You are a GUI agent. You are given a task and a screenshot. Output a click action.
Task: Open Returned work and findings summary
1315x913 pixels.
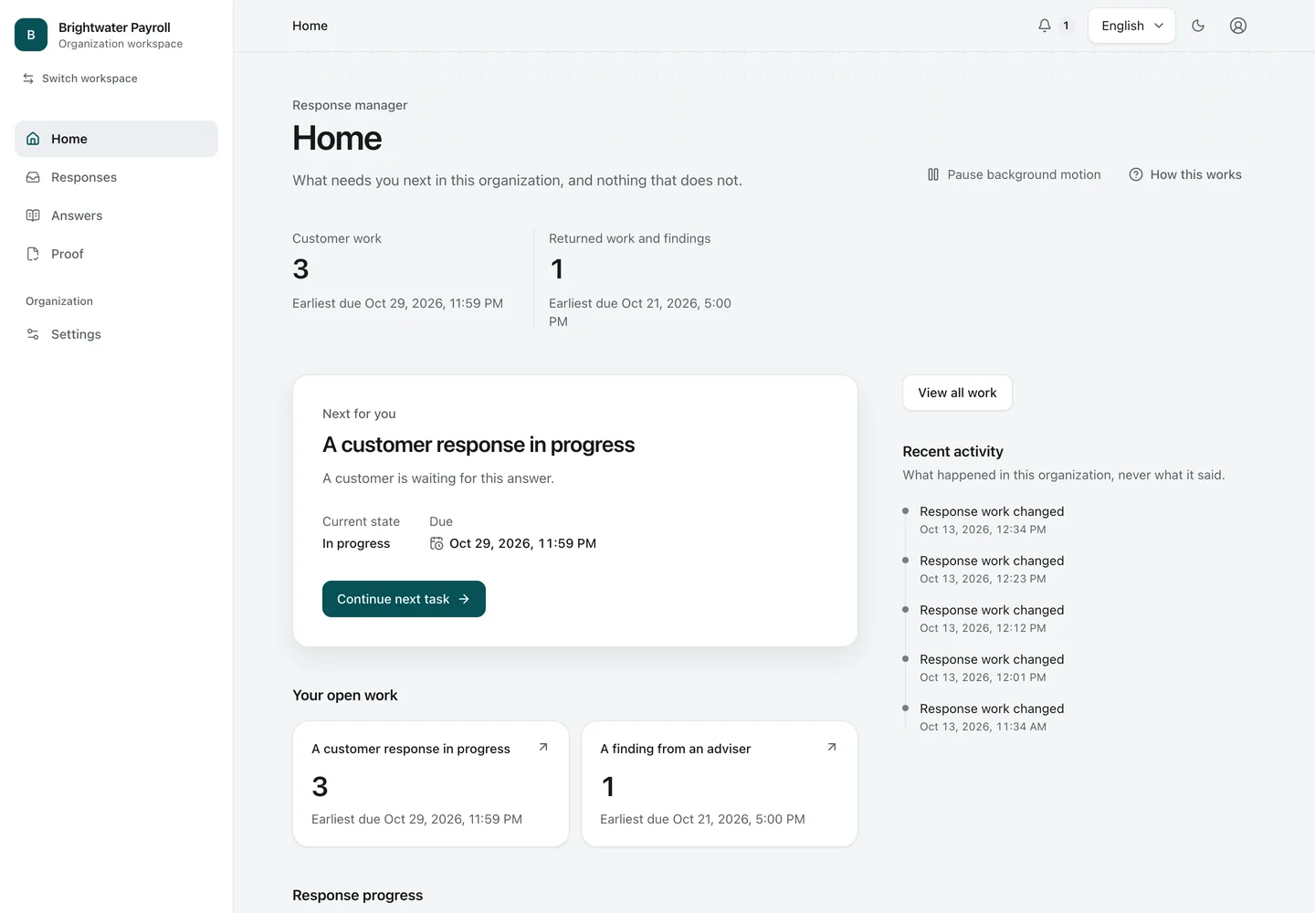click(648, 279)
